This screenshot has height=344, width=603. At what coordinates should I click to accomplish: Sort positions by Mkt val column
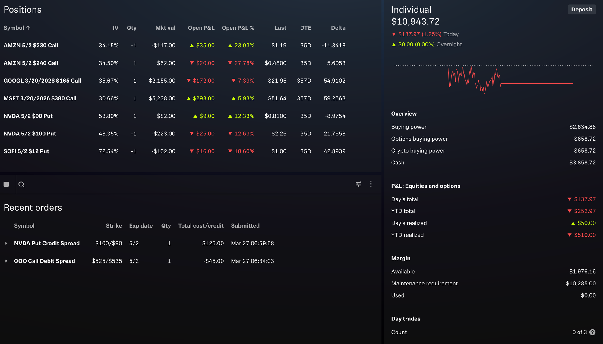click(x=165, y=28)
